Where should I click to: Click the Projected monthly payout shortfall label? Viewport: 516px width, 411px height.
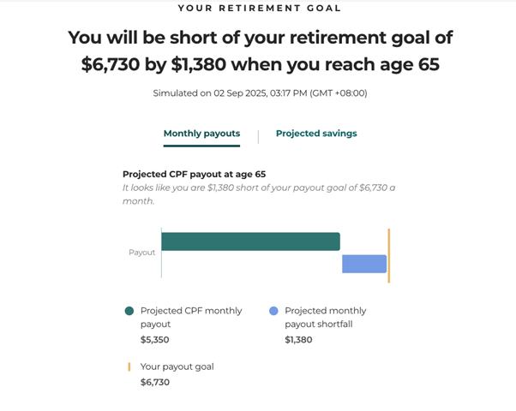pyautogui.click(x=325, y=318)
